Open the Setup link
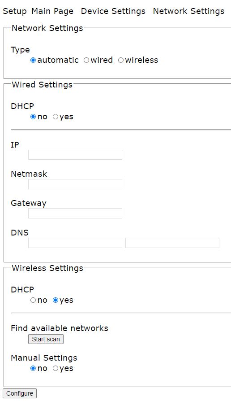The height and width of the screenshot is (401, 231). click(15, 11)
